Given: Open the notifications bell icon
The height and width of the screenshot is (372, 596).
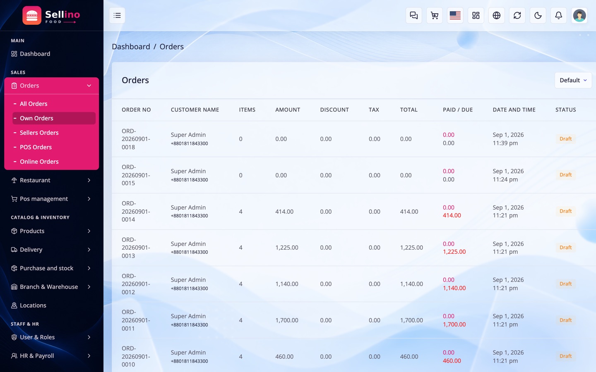Looking at the screenshot, I should (559, 15).
